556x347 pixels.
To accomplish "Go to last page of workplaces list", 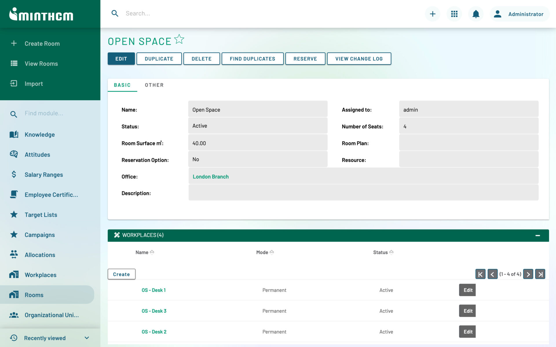I will point(540,274).
